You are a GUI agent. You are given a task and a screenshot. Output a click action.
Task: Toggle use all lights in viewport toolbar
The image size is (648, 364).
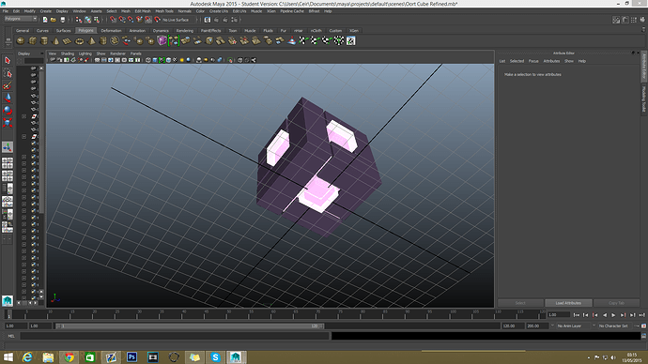point(181,60)
